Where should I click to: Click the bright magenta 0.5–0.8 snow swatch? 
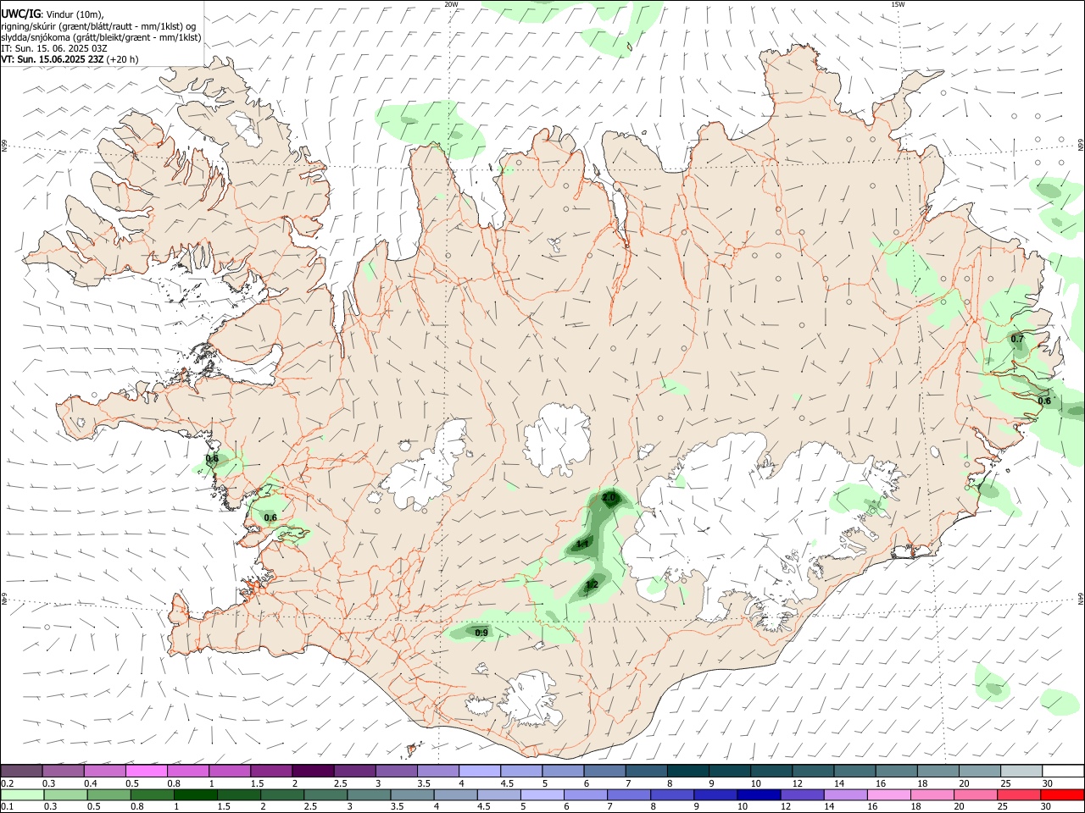(146, 771)
